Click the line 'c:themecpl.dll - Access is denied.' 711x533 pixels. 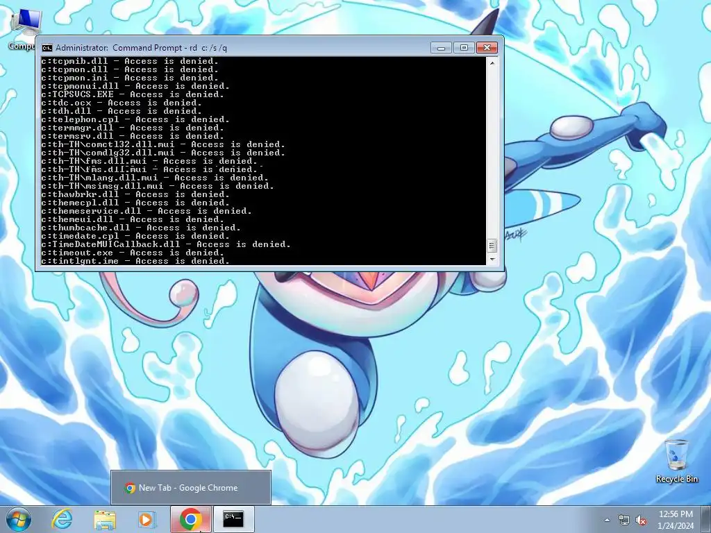[x=135, y=203]
